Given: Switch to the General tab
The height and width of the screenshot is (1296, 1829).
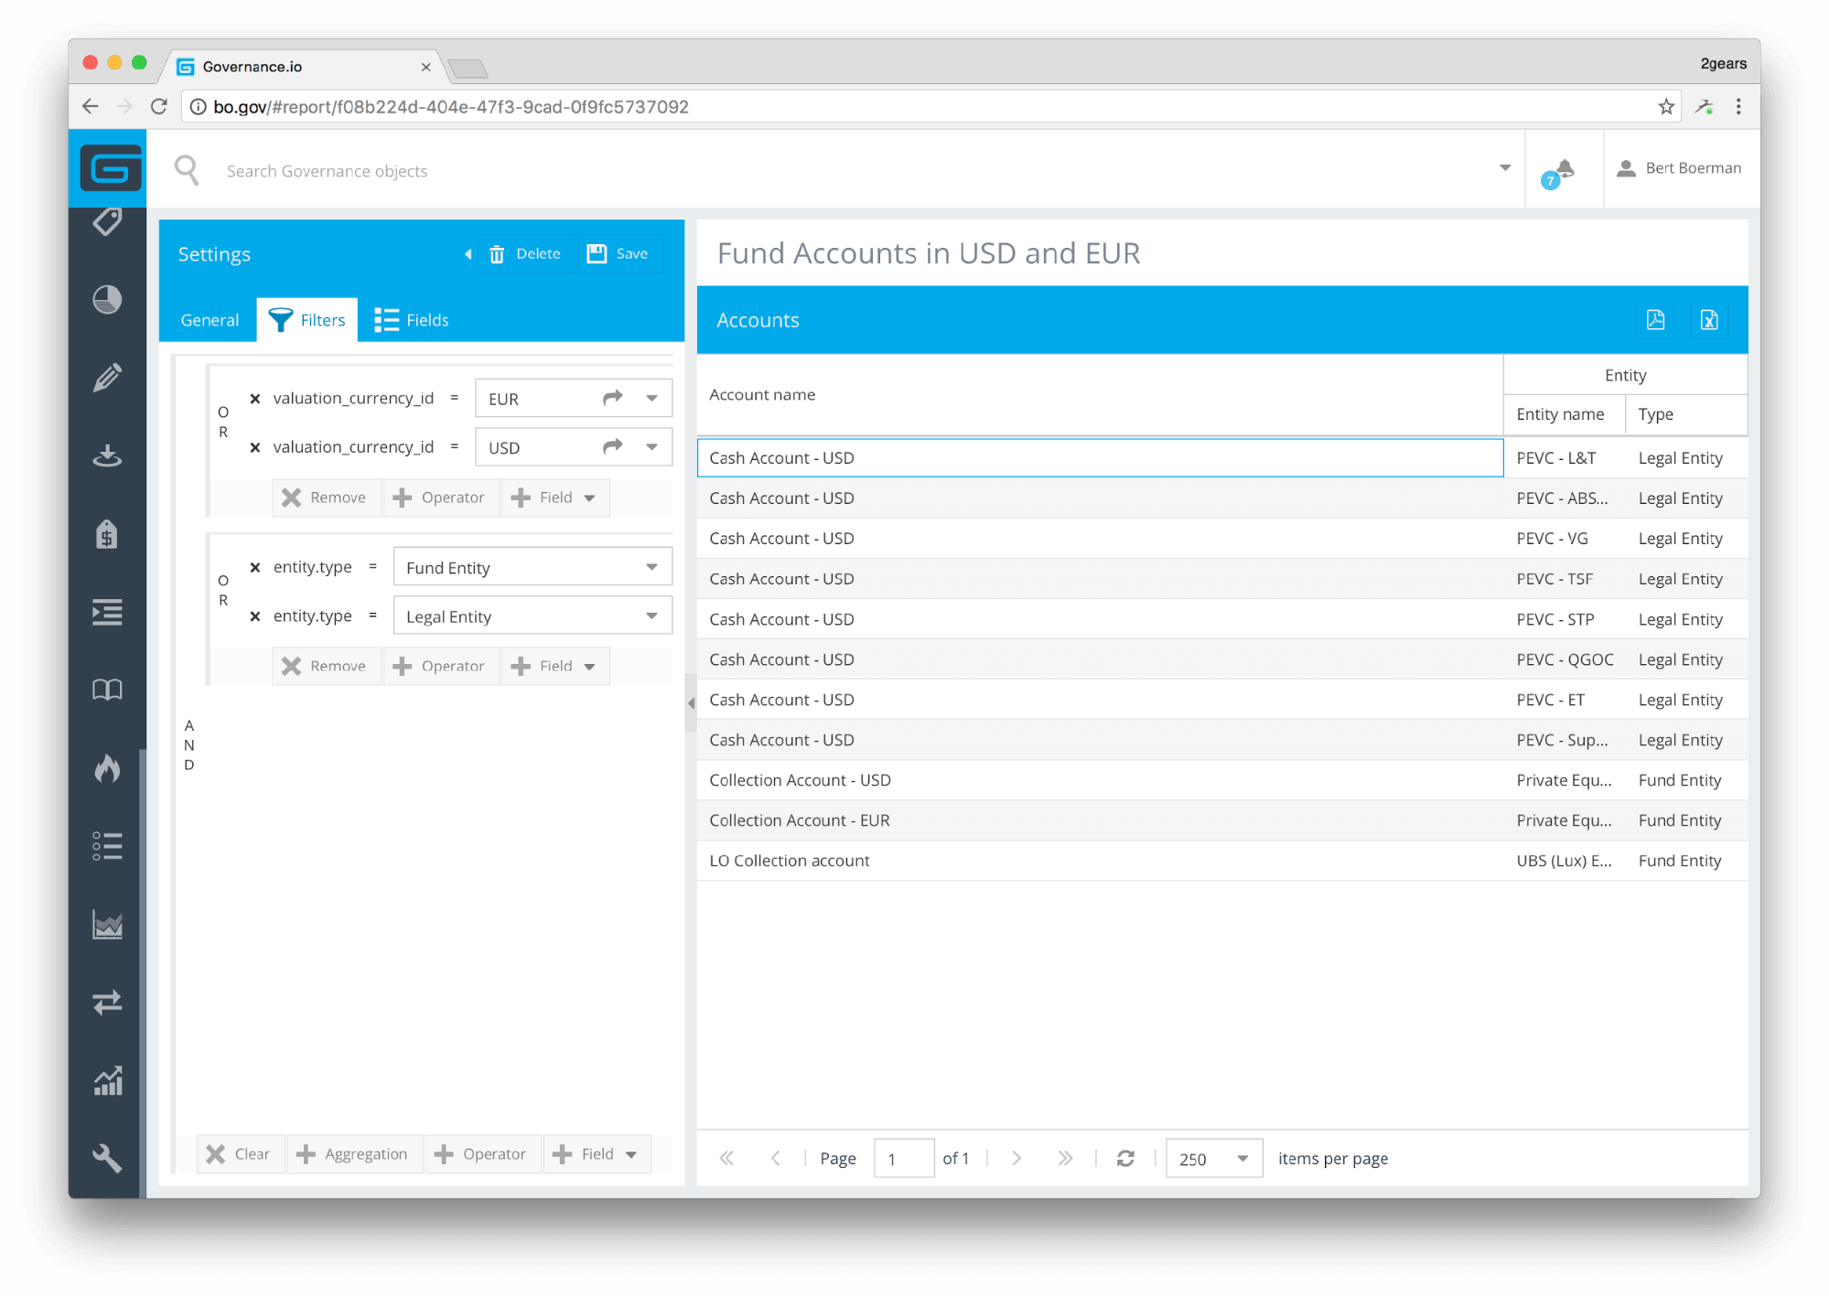Looking at the screenshot, I should [x=210, y=320].
